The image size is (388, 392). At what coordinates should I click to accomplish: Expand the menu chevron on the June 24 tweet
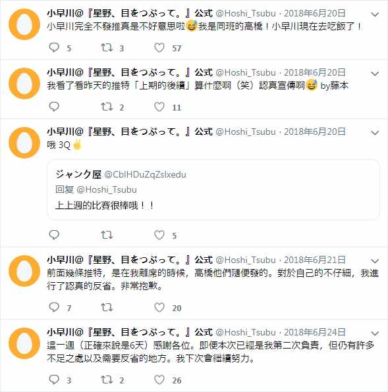[375, 333]
